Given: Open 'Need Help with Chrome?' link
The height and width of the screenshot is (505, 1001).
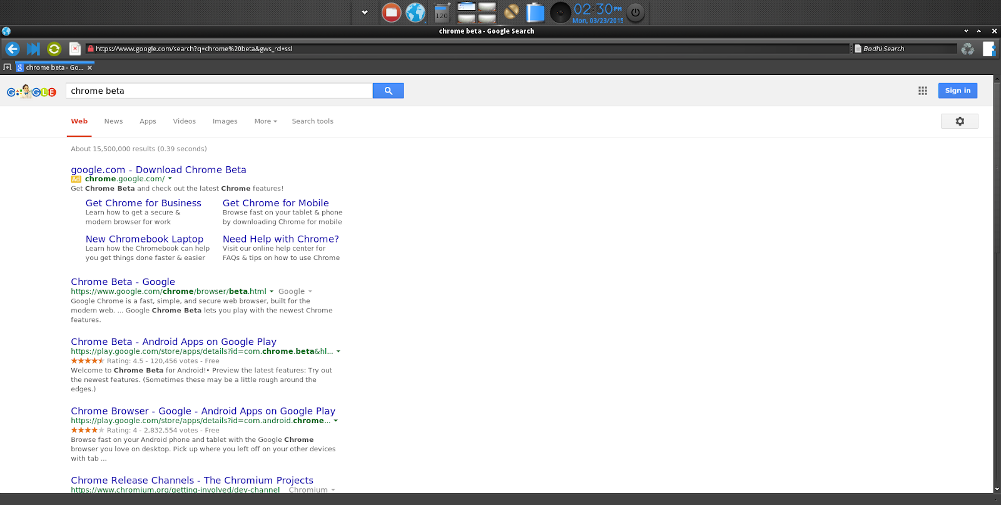Looking at the screenshot, I should click(x=281, y=239).
